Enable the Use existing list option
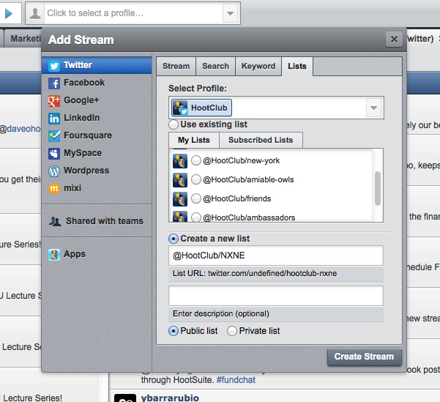Screen dimensions: 440x402 pyautogui.click(x=174, y=124)
